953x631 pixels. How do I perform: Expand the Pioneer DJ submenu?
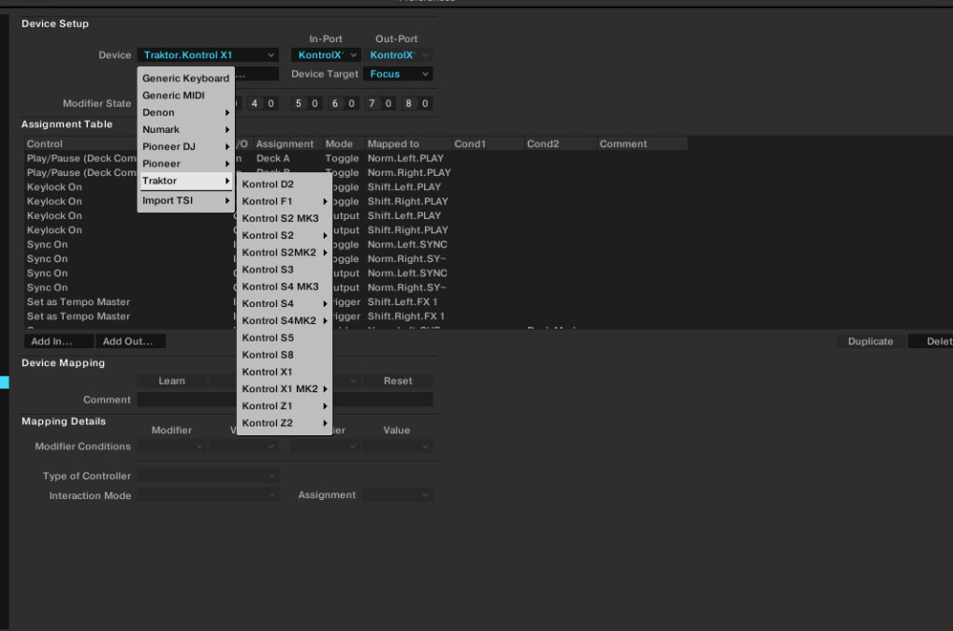[185, 146]
